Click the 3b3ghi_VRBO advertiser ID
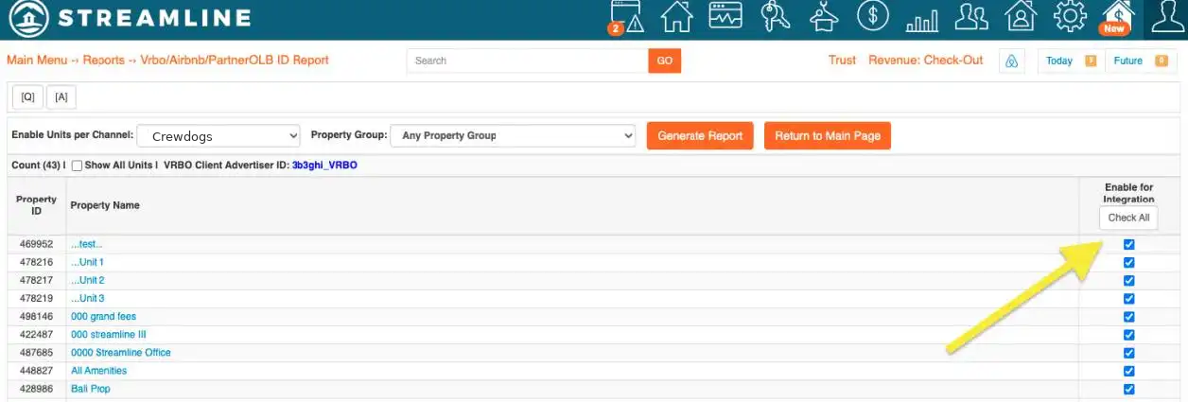The height and width of the screenshot is (402, 1188). coord(324,165)
